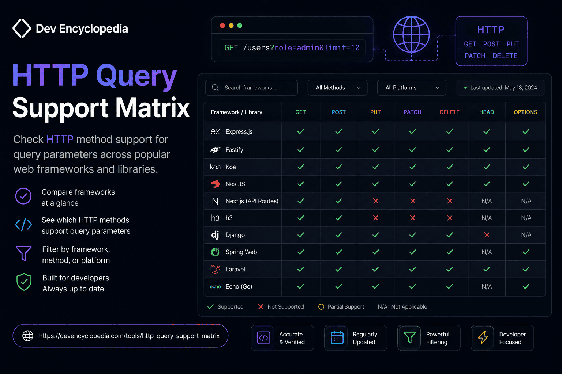Click the Fastify logo icon

pyautogui.click(x=215, y=150)
